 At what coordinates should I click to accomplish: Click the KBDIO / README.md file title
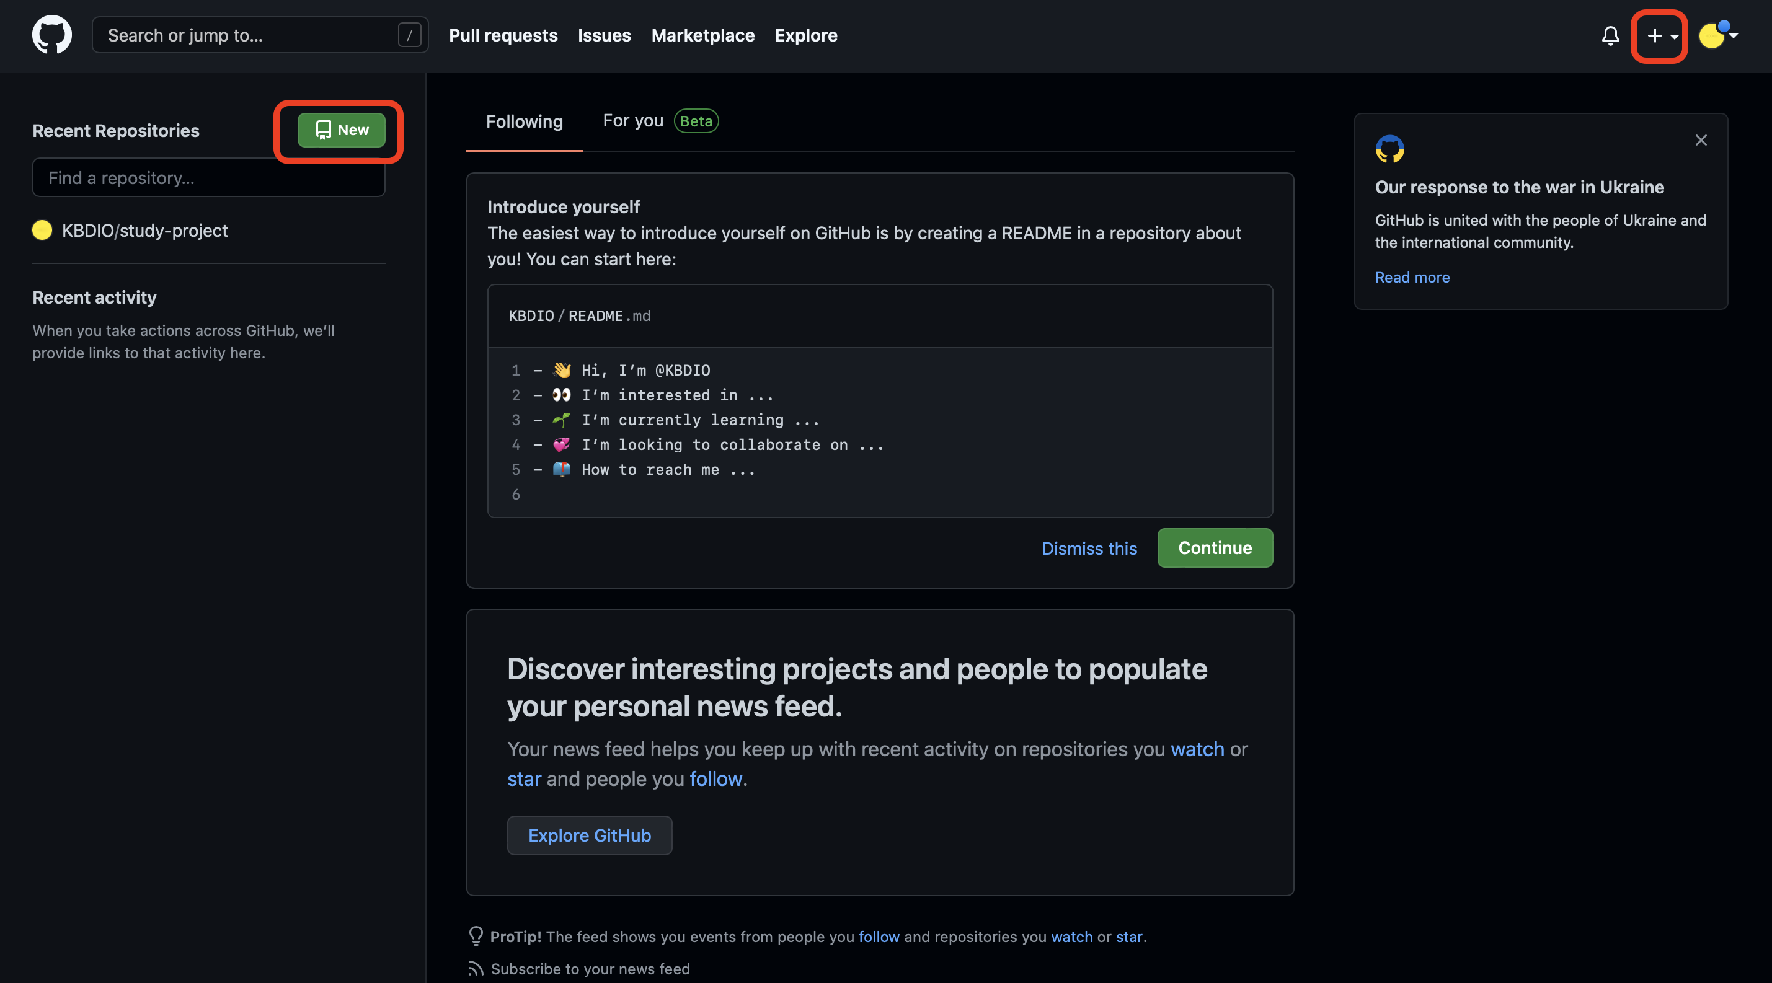tap(579, 315)
